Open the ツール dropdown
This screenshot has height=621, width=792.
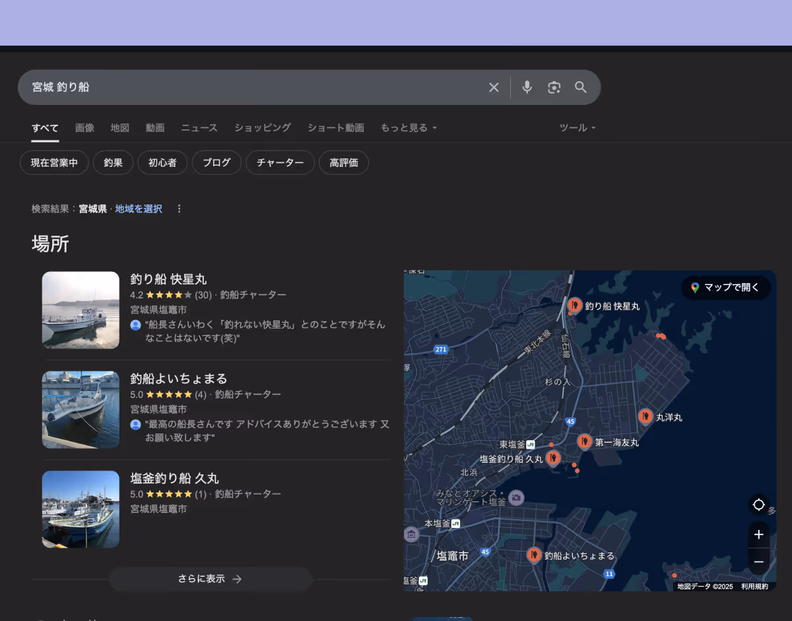pos(577,127)
